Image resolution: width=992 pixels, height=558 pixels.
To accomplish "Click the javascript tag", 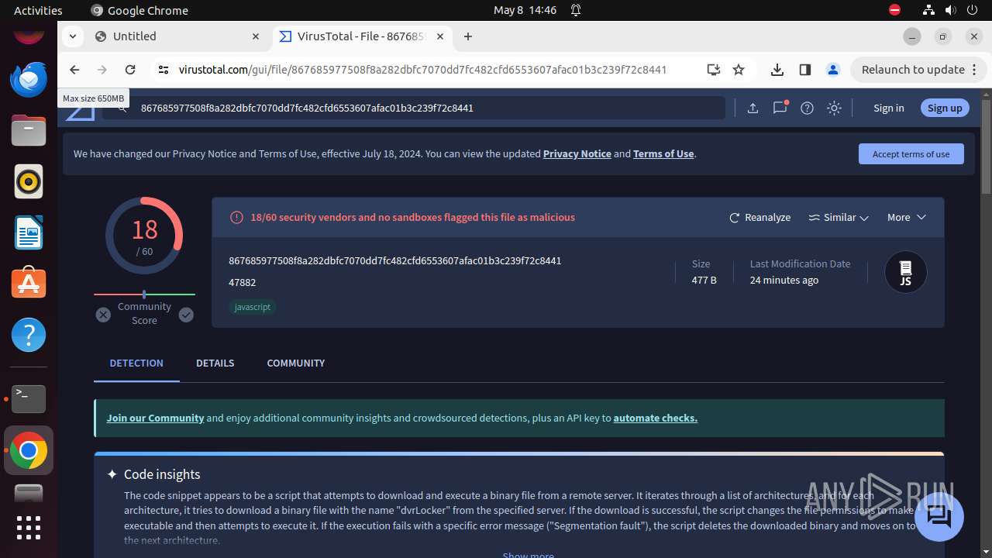I will pos(253,307).
